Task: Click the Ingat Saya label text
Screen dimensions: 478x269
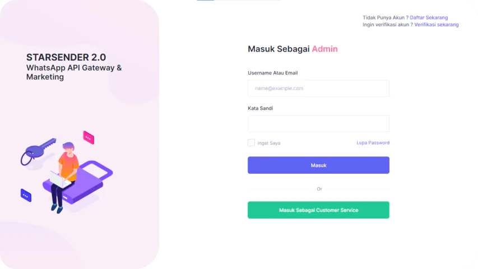Action: (269, 143)
